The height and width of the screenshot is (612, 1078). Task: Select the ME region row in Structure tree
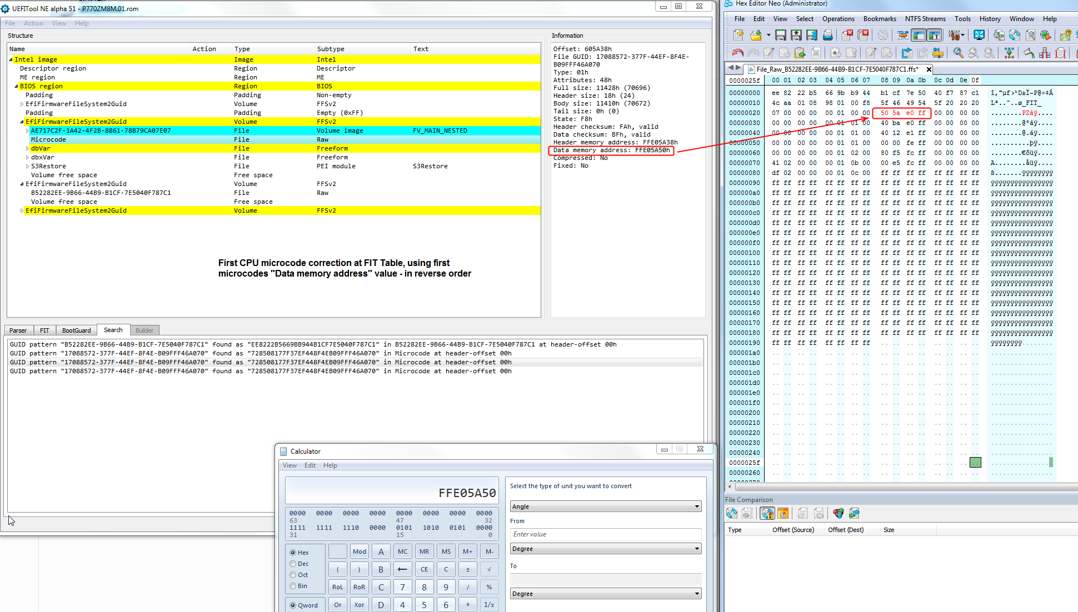click(x=275, y=77)
